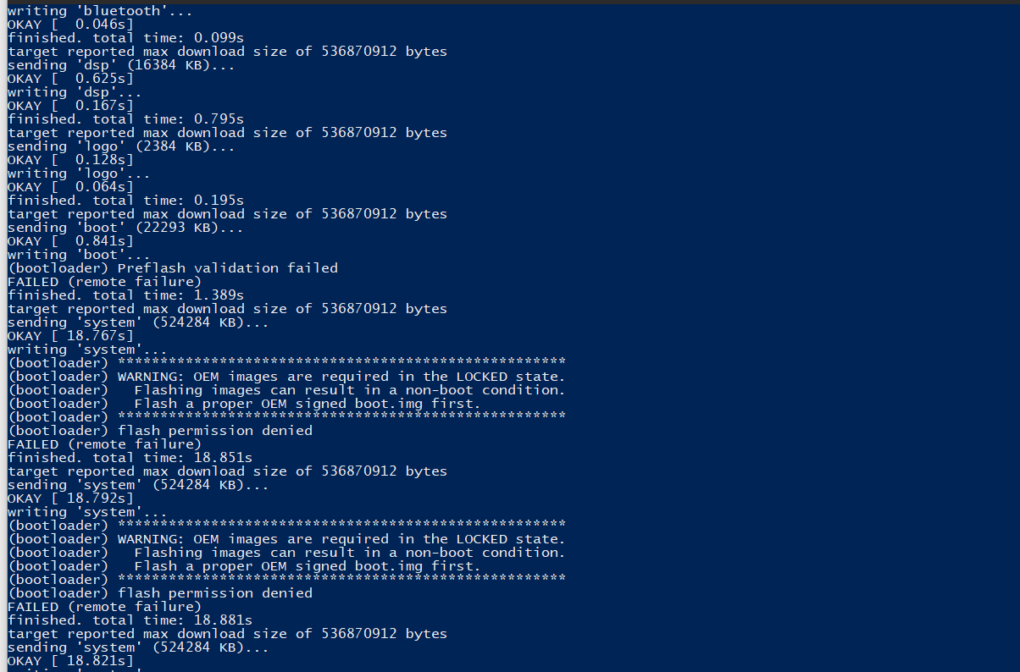1020x672 pixels.
Task: Click the writing 'boot' line
Action: [x=79, y=255]
